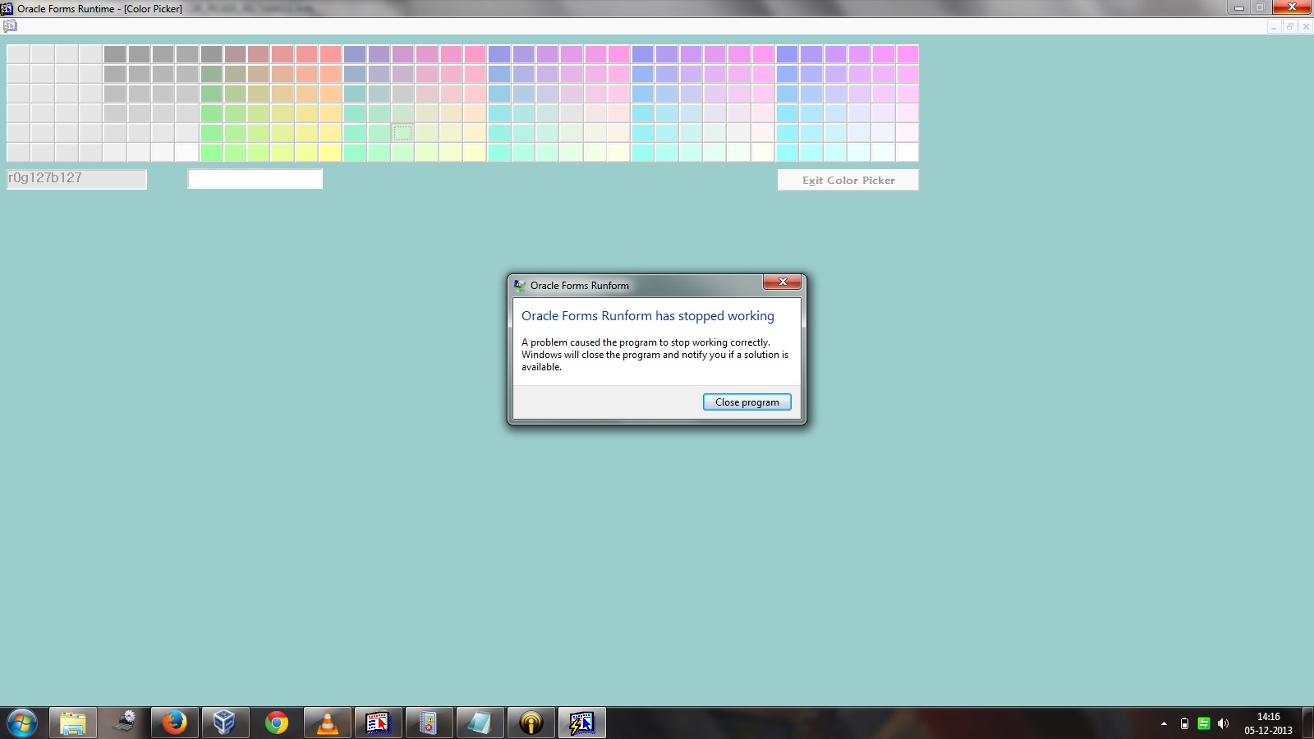
Task: Select the swatch outlined with a dotted border
Action: [x=402, y=133]
